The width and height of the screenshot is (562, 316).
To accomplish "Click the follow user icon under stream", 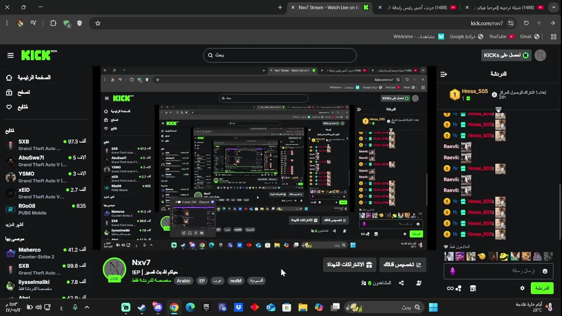I will coord(419,283).
